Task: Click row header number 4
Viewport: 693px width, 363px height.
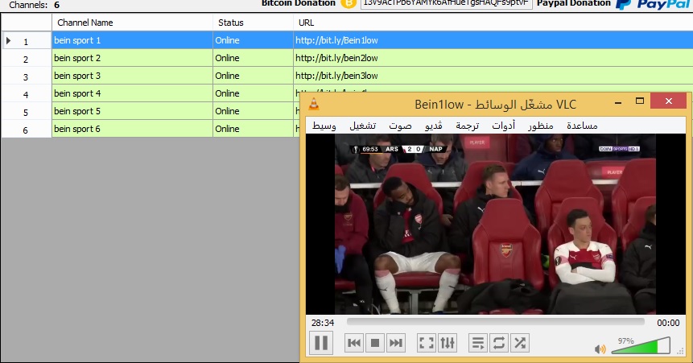Action: 27,93
